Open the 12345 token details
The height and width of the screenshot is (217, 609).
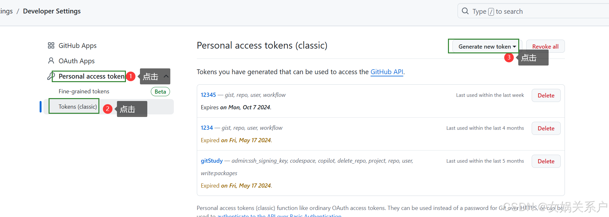click(x=208, y=95)
